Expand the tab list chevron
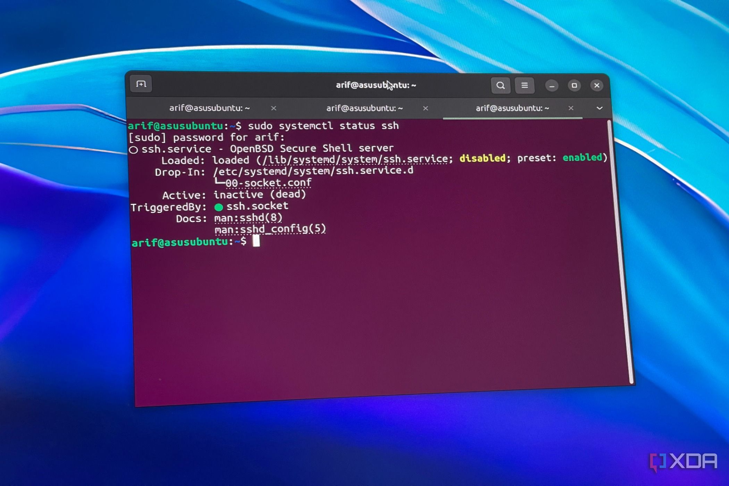 599,108
